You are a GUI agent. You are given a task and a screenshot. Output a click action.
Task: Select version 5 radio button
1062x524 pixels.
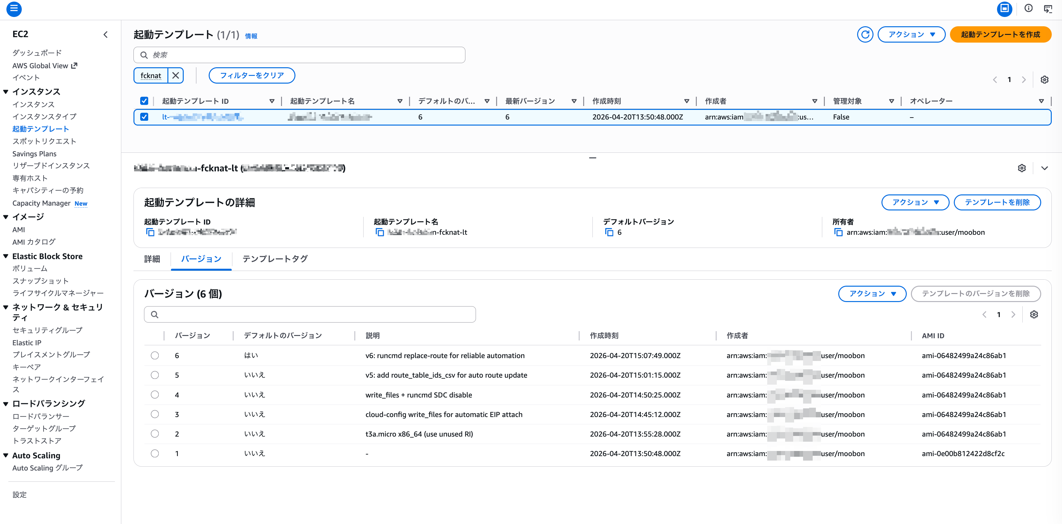pos(155,375)
